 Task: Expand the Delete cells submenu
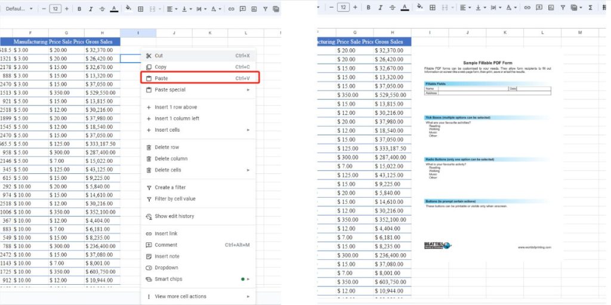point(198,170)
